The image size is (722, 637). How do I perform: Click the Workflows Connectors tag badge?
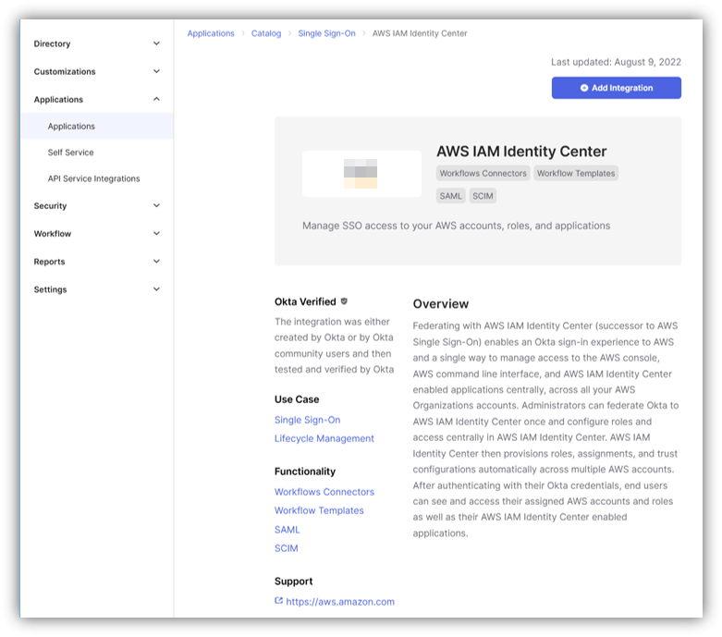tap(483, 173)
